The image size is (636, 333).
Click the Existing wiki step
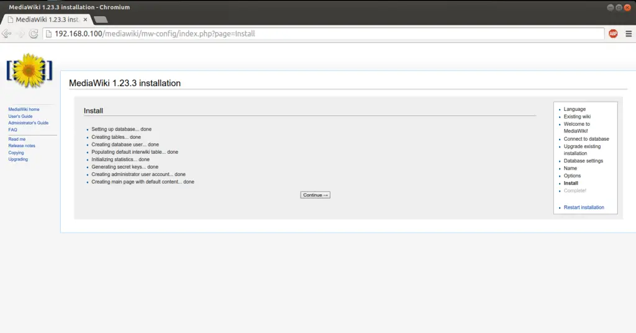pos(577,117)
